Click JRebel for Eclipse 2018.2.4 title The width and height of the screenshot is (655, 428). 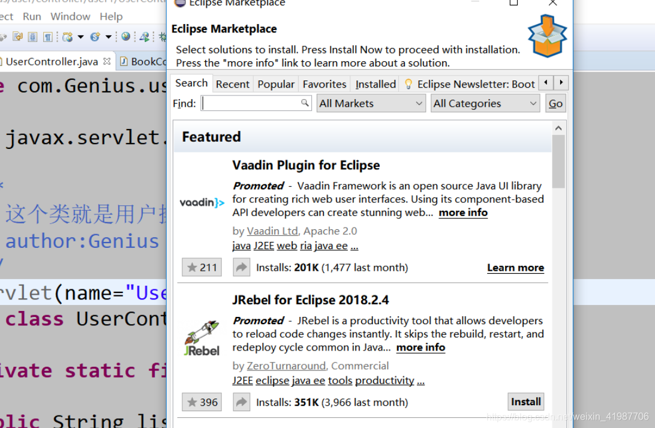pyautogui.click(x=310, y=300)
